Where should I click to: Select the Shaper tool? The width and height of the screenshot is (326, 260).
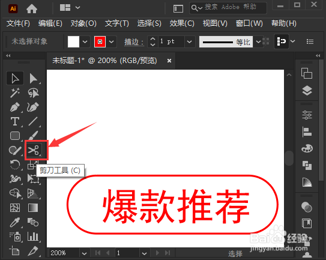(15, 150)
